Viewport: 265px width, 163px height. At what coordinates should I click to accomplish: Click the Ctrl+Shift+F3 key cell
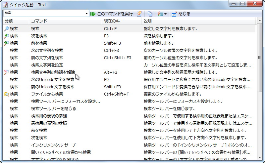[118, 58]
